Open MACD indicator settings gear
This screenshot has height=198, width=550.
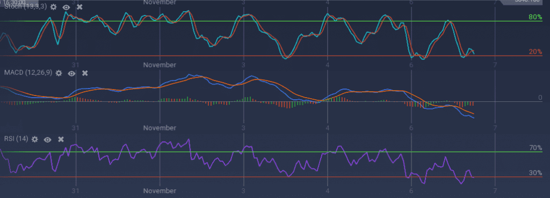tap(59, 73)
